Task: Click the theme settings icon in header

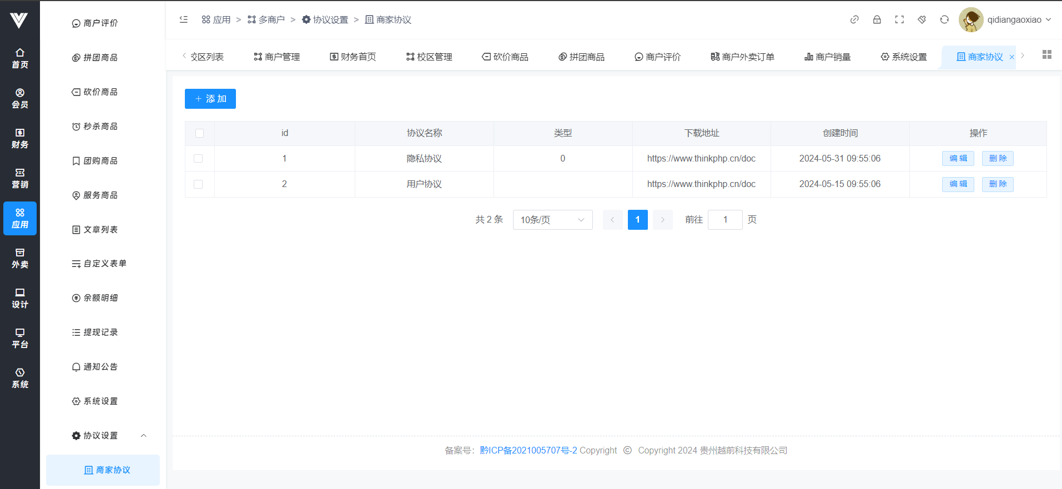Action: [922, 19]
